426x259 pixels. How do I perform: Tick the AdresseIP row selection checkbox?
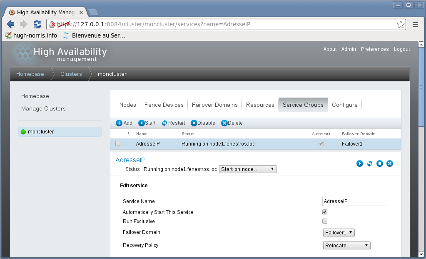[x=118, y=144]
